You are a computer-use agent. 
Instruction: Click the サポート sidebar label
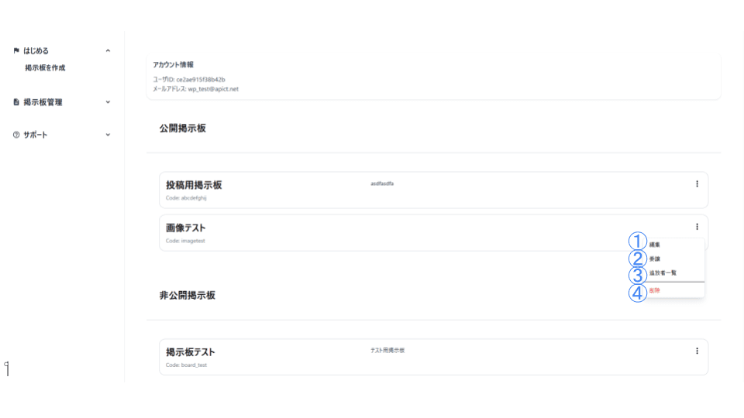click(x=36, y=135)
